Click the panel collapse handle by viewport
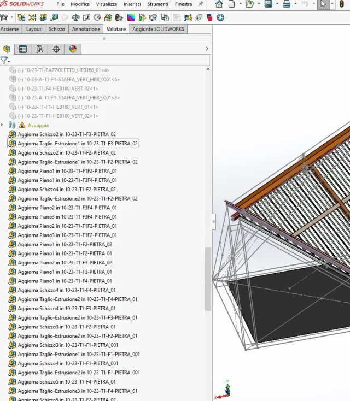350x401 pixels. (214, 221)
